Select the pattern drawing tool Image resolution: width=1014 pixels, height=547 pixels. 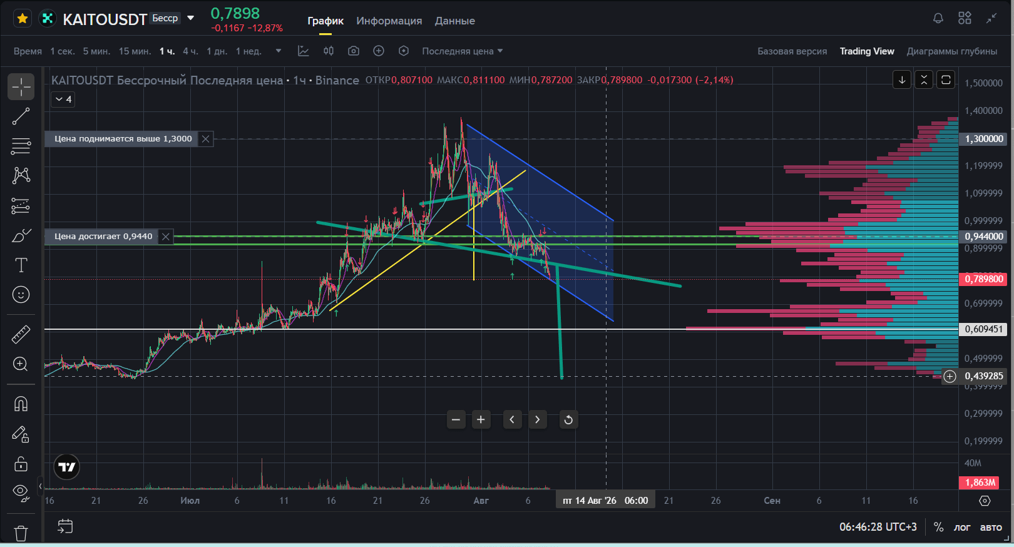[x=21, y=175]
